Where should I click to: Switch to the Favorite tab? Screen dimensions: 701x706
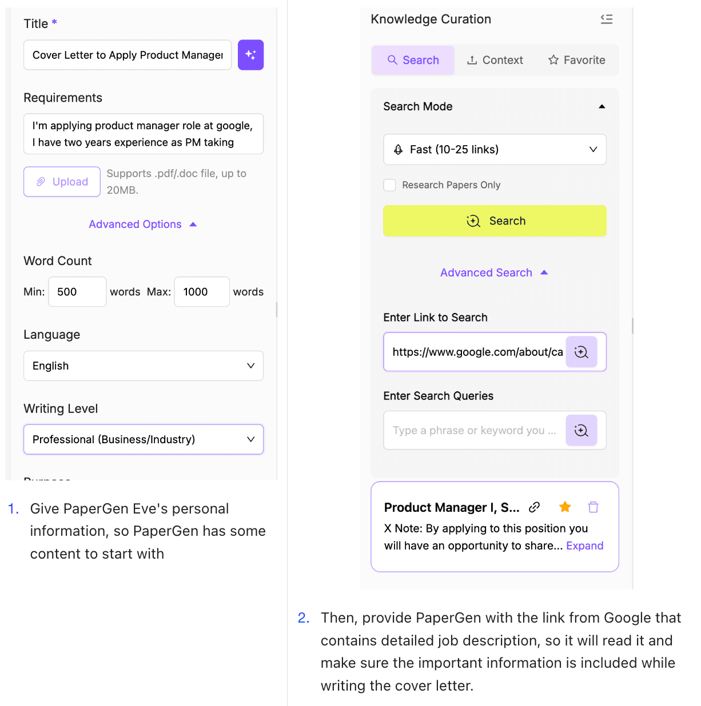(577, 59)
